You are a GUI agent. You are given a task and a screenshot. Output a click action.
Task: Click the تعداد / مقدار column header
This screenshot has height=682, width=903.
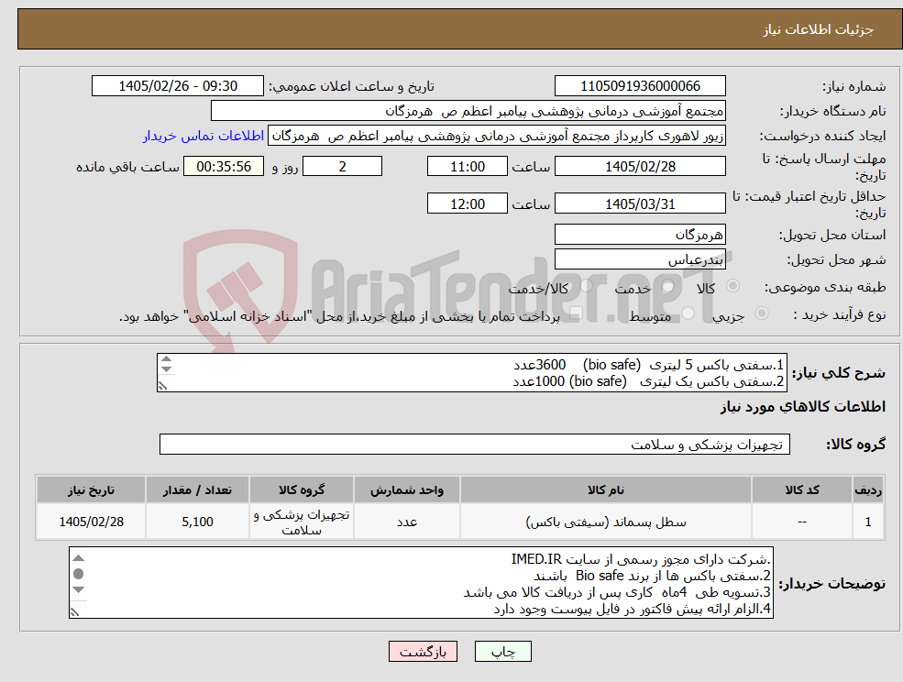[197, 490]
